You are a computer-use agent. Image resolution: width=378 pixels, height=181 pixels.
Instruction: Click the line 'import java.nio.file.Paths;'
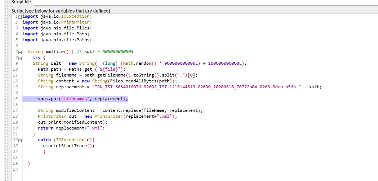tap(57, 40)
